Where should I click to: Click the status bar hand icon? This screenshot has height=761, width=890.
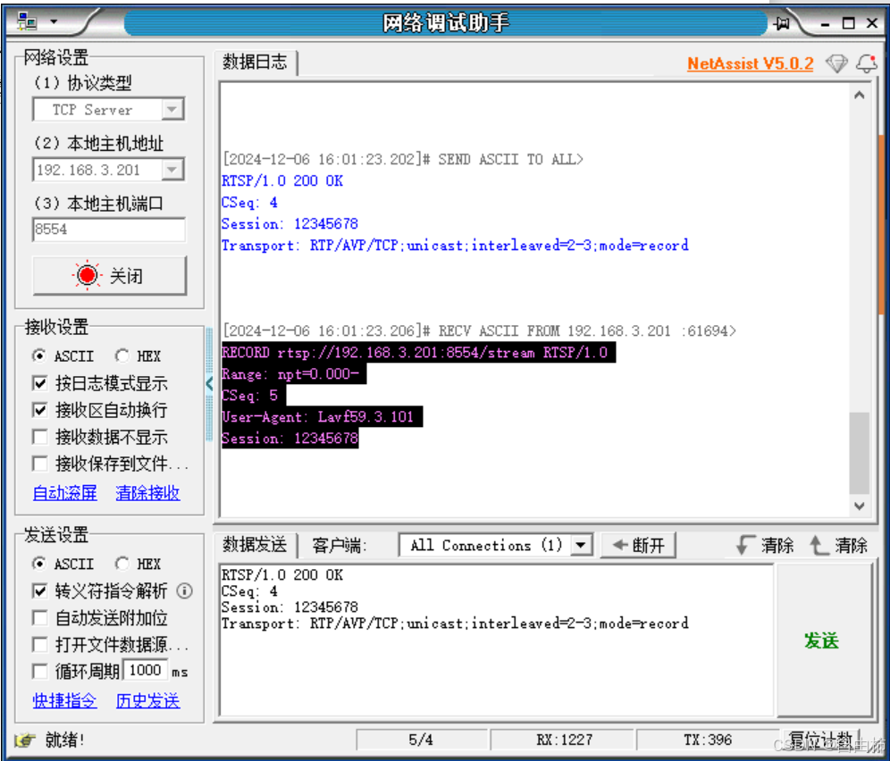(24, 740)
